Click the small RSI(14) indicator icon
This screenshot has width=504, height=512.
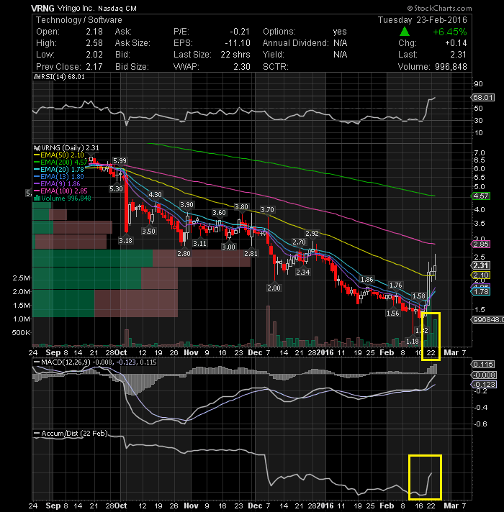[37, 77]
